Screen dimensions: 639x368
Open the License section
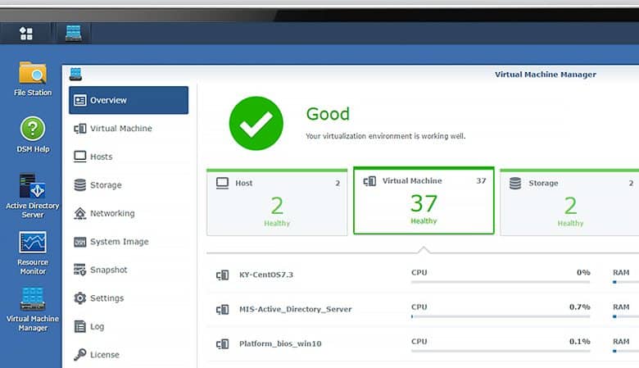click(129, 355)
